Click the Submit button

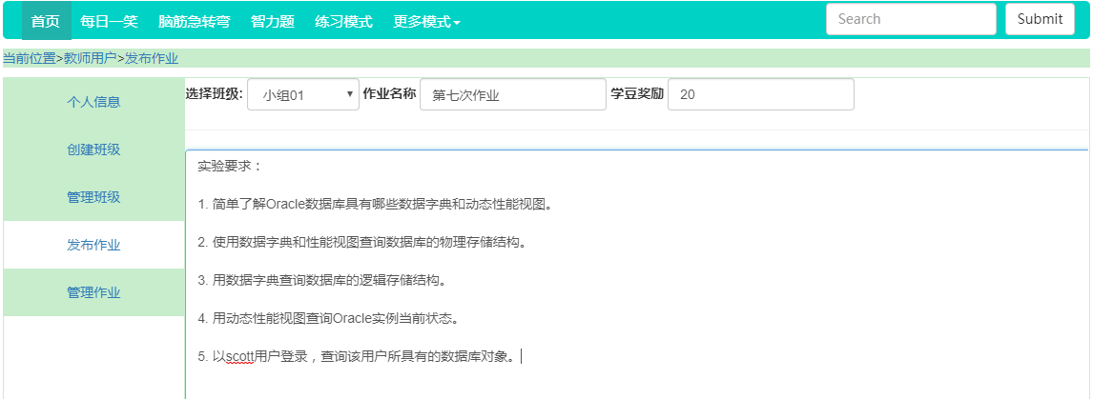click(1040, 19)
